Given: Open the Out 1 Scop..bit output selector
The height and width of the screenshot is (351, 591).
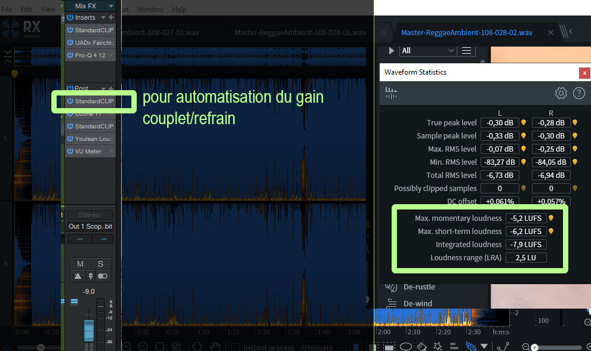Looking at the screenshot, I should coord(90,226).
